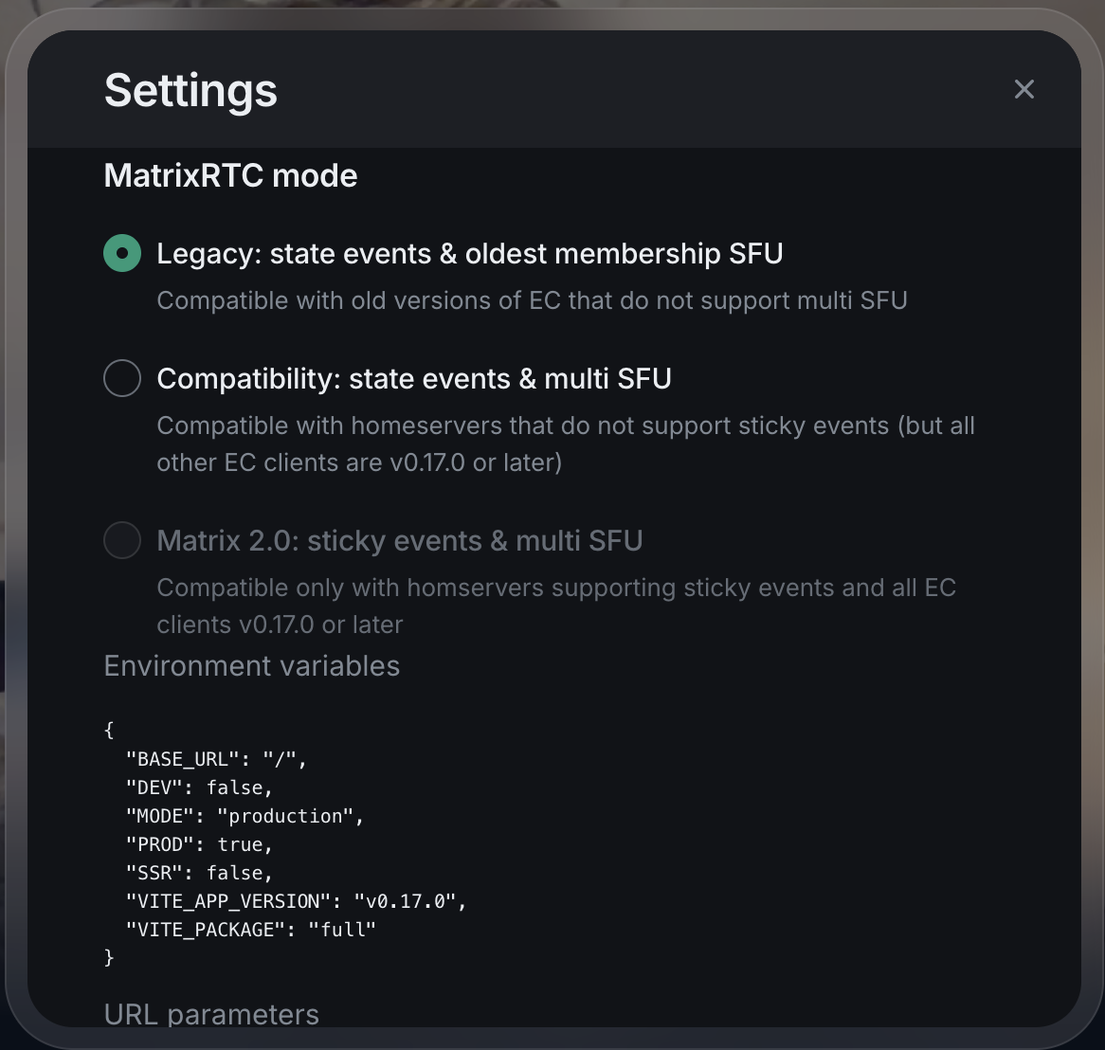
Task: Close the Settings dialog
Action: (1023, 89)
